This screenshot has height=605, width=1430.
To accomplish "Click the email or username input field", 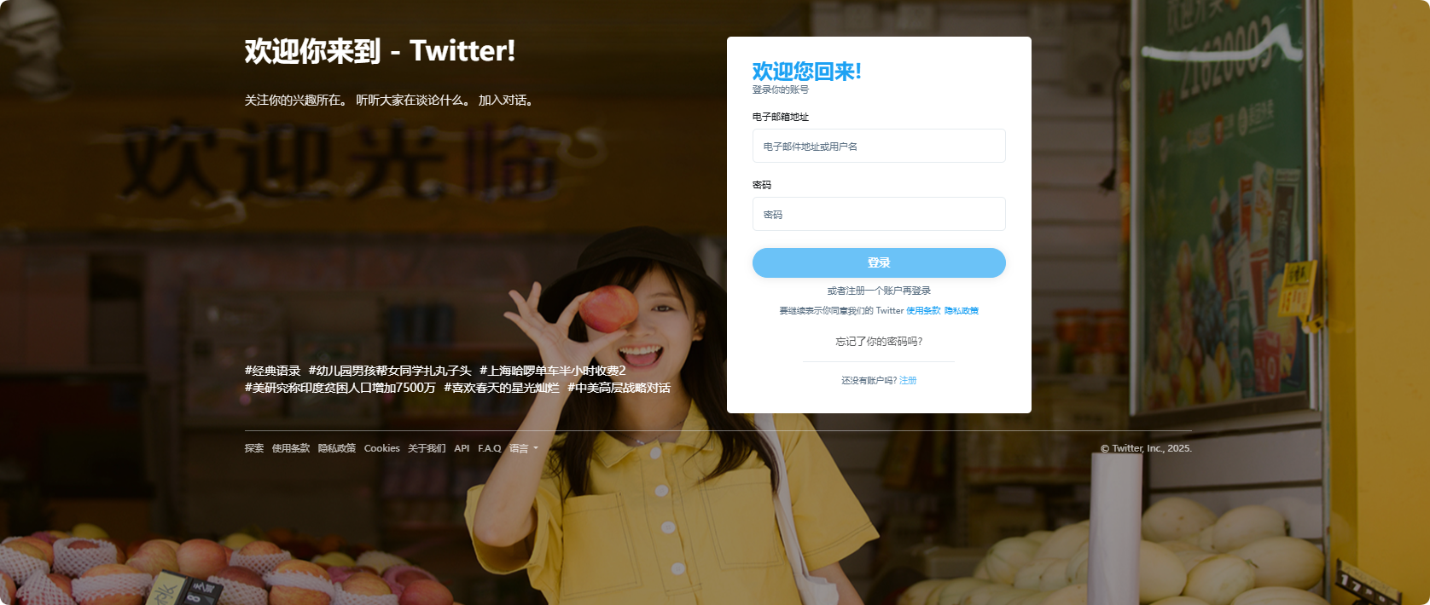I will [x=879, y=146].
